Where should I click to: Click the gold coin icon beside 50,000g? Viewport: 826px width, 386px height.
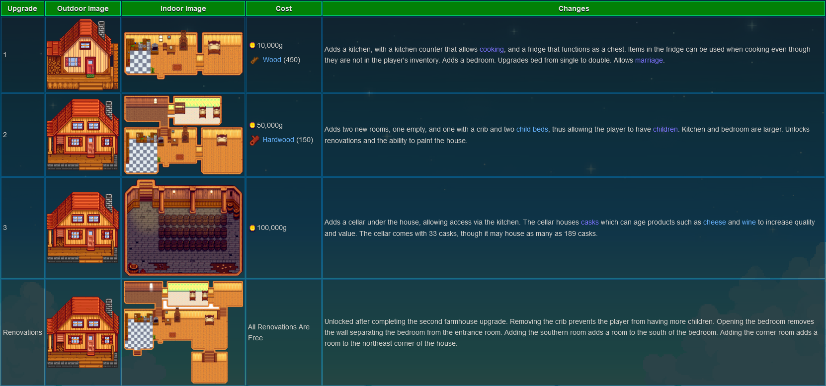252,125
